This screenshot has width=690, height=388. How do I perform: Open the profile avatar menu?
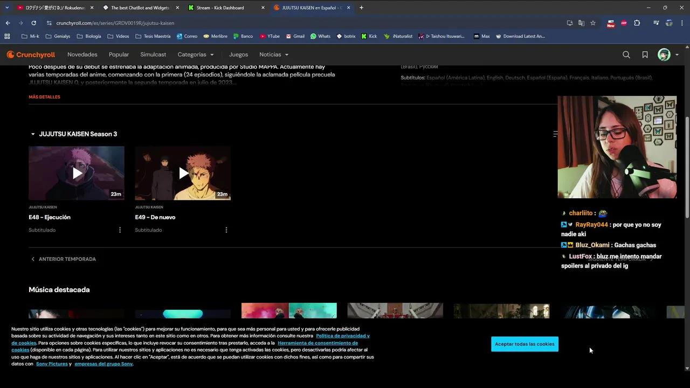(668, 54)
